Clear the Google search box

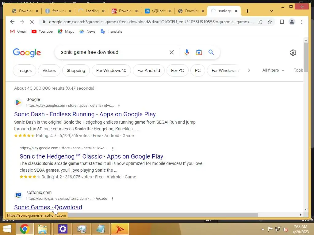(x=172, y=52)
